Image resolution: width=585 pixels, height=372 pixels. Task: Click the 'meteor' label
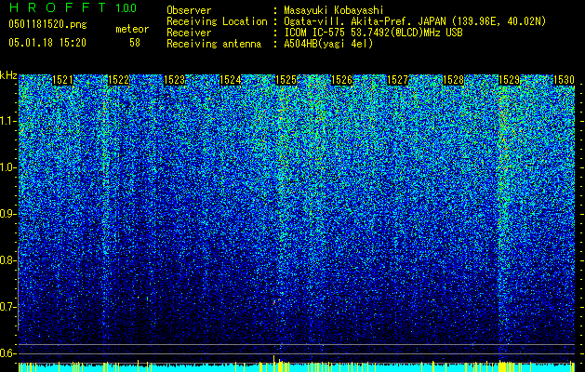pyautogui.click(x=132, y=29)
